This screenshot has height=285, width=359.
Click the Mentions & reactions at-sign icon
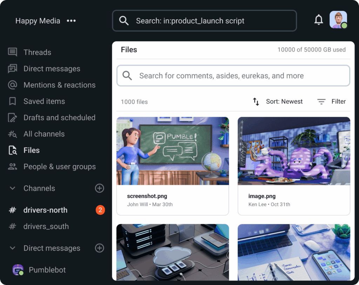click(12, 85)
